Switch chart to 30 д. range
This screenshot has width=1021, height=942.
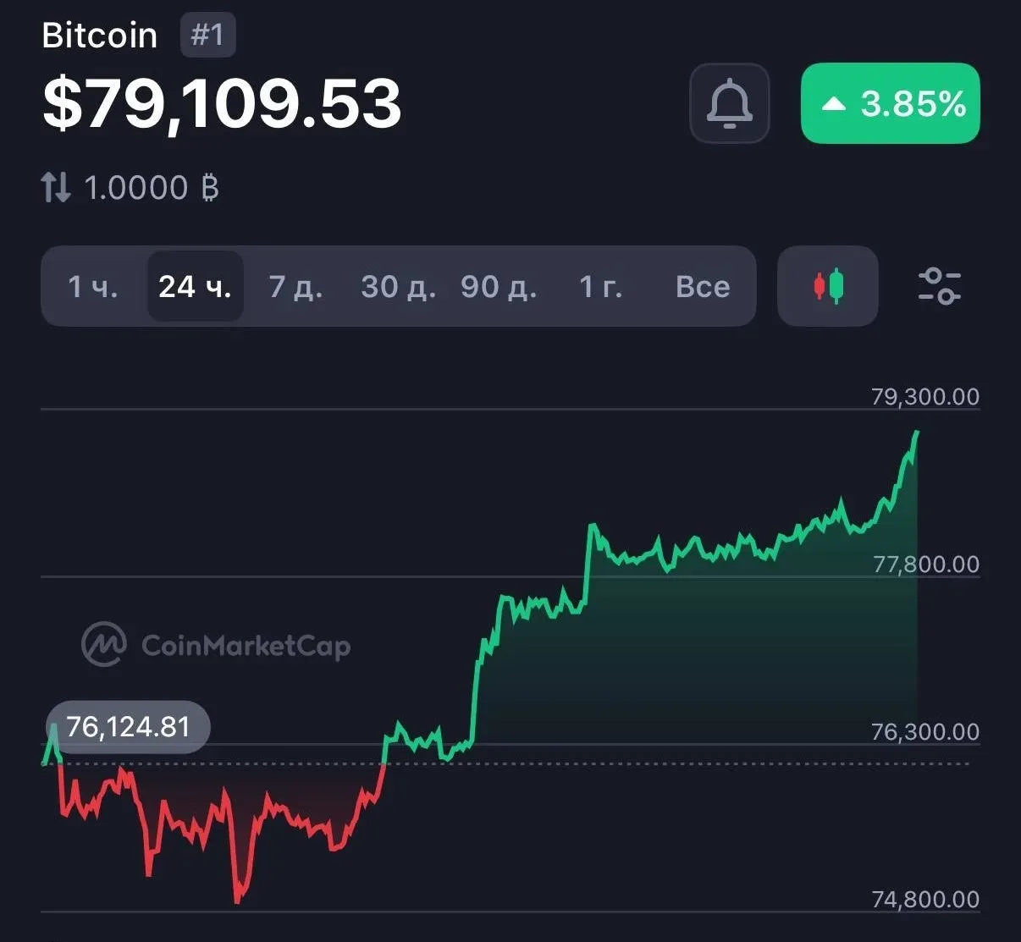[x=398, y=287]
